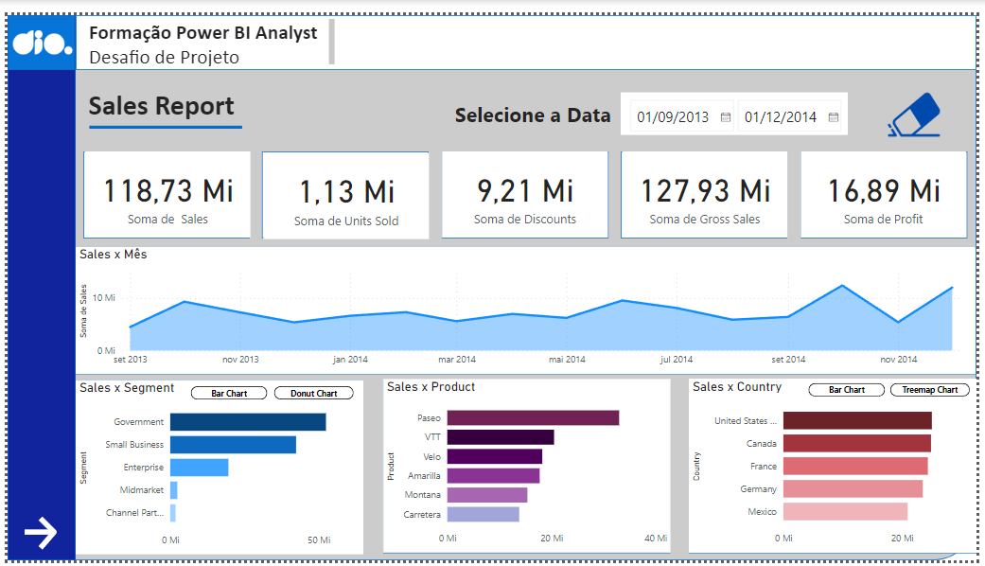Click the Midmarket segment bar

(x=174, y=490)
